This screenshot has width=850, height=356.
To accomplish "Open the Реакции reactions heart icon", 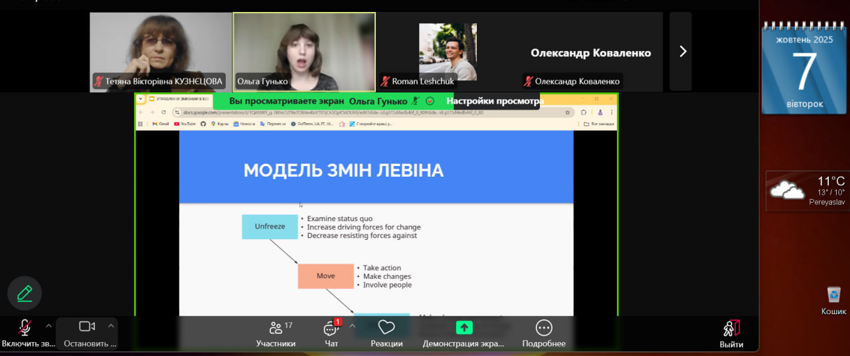I will point(386,327).
